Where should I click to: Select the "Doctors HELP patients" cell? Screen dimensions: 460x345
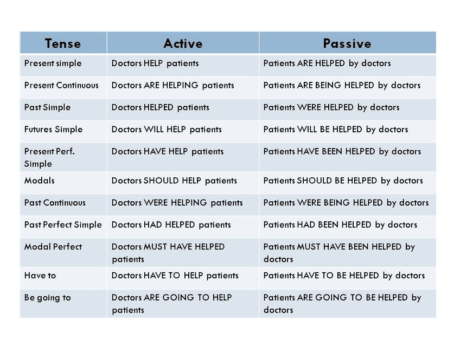(155, 63)
